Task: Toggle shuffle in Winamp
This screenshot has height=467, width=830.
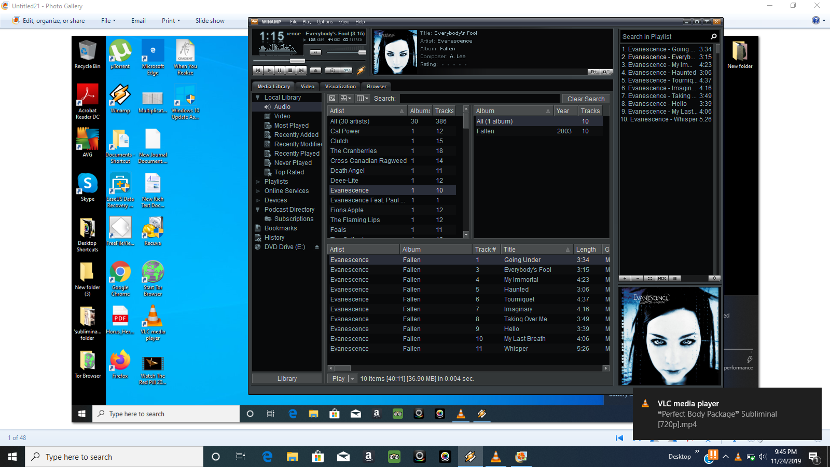Action: click(333, 70)
